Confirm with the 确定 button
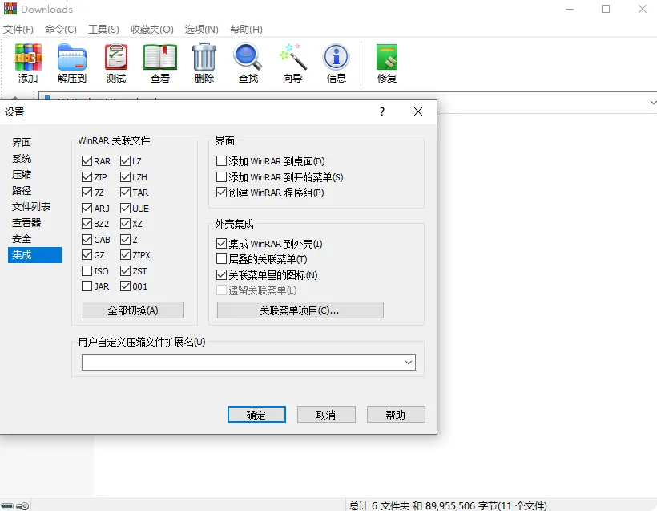This screenshot has width=657, height=511. (x=256, y=415)
